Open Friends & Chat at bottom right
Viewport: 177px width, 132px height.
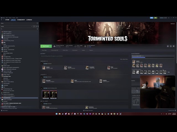[172, 111]
